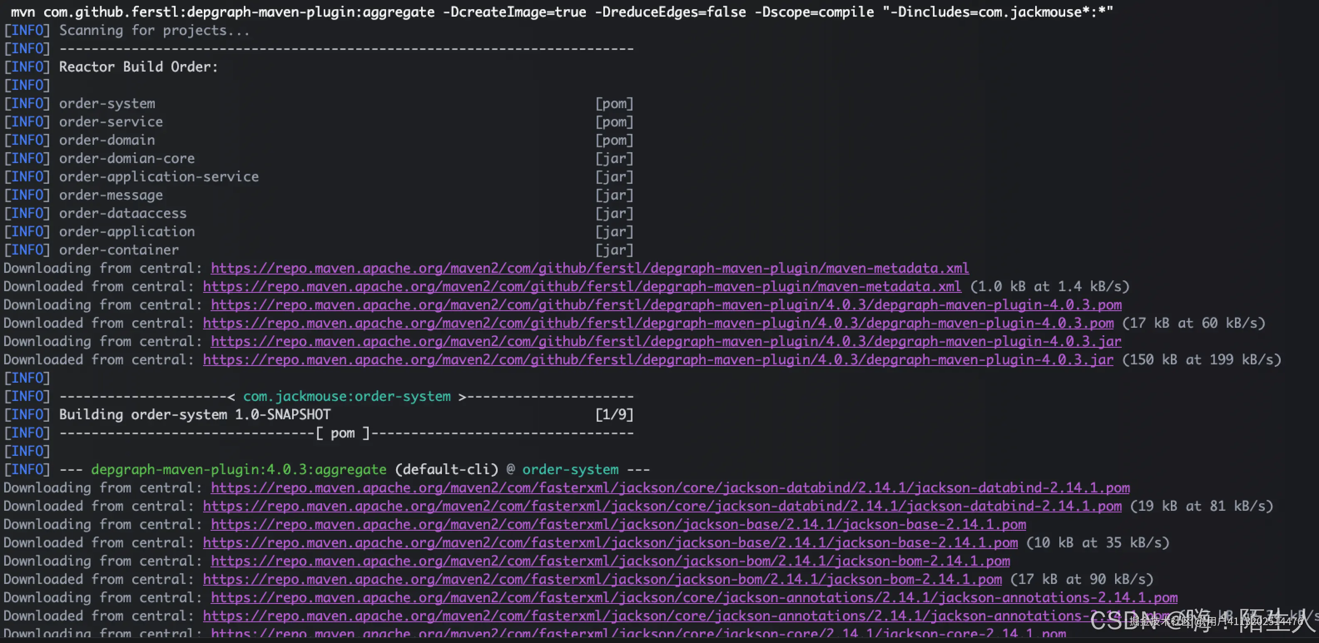
Task: Click the order-container module line
Action: [x=119, y=250]
